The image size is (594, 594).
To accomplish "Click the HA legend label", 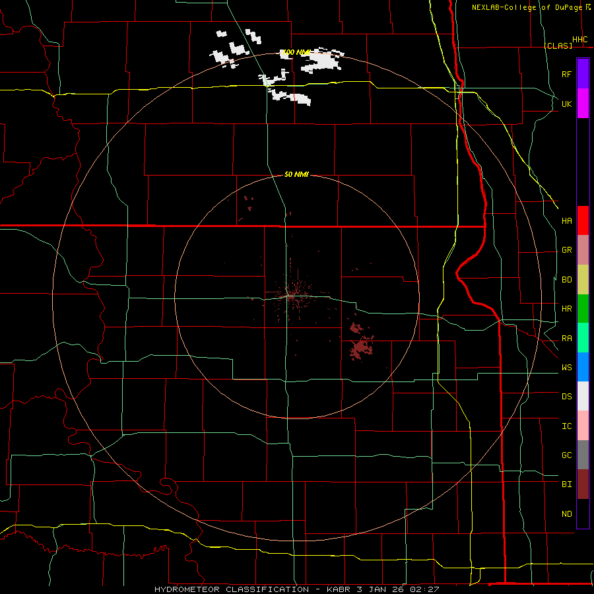I will pos(566,221).
